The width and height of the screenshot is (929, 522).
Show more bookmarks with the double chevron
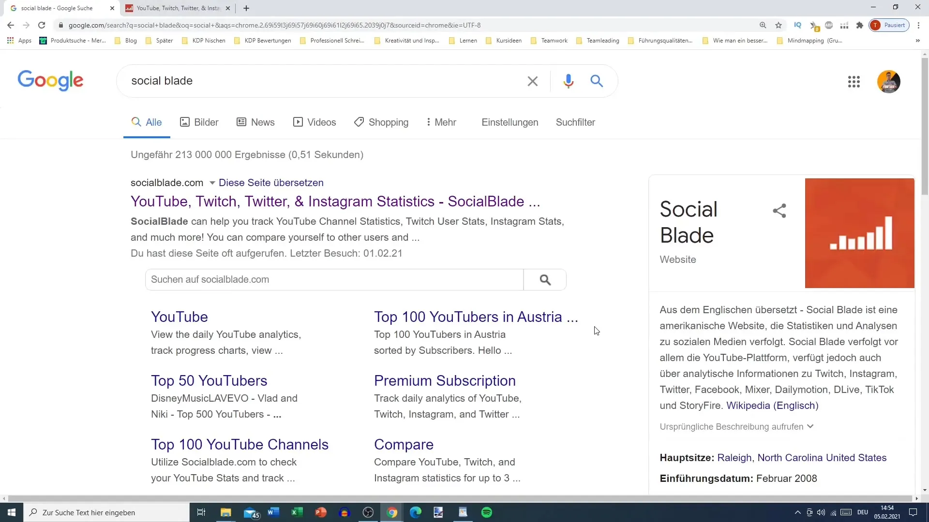[x=918, y=41]
